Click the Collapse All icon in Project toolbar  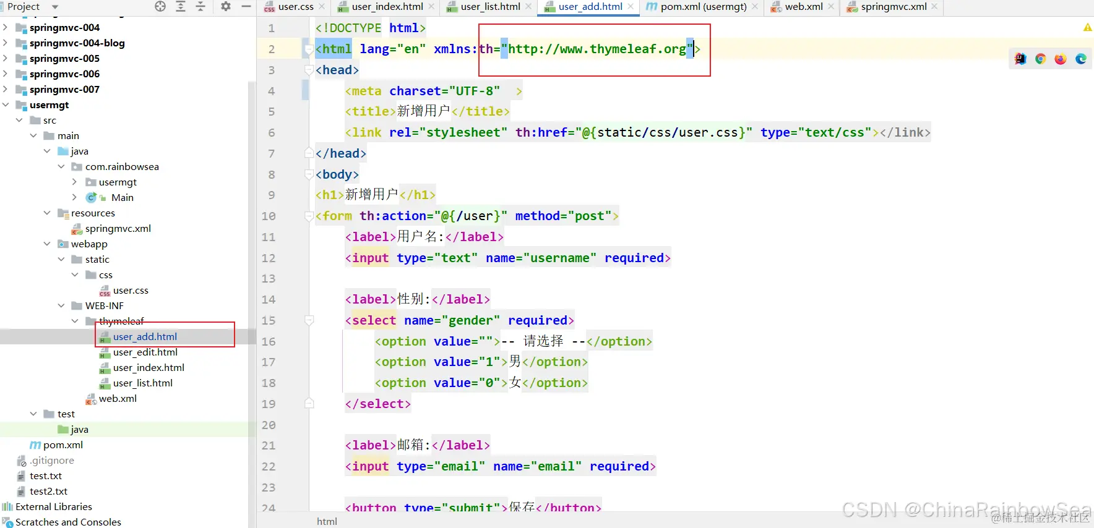point(200,6)
